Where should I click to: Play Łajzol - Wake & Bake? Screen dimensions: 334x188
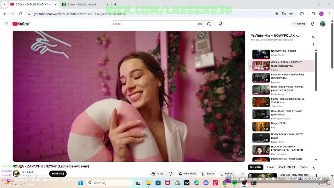tap(282, 102)
